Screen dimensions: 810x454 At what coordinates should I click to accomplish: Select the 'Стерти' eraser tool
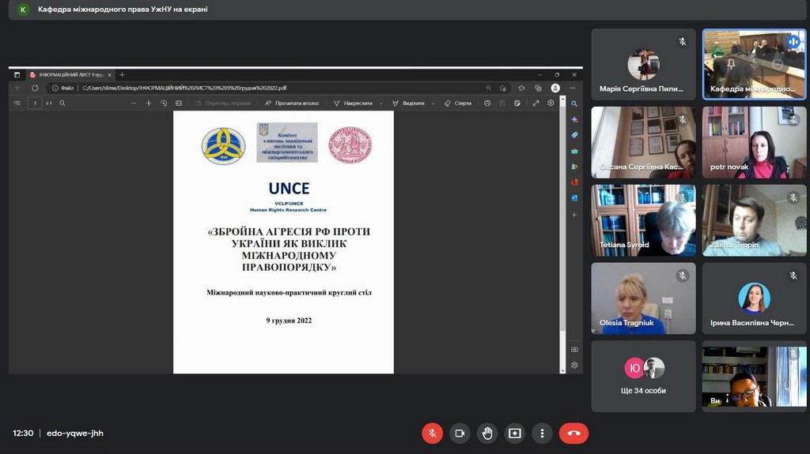click(458, 103)
